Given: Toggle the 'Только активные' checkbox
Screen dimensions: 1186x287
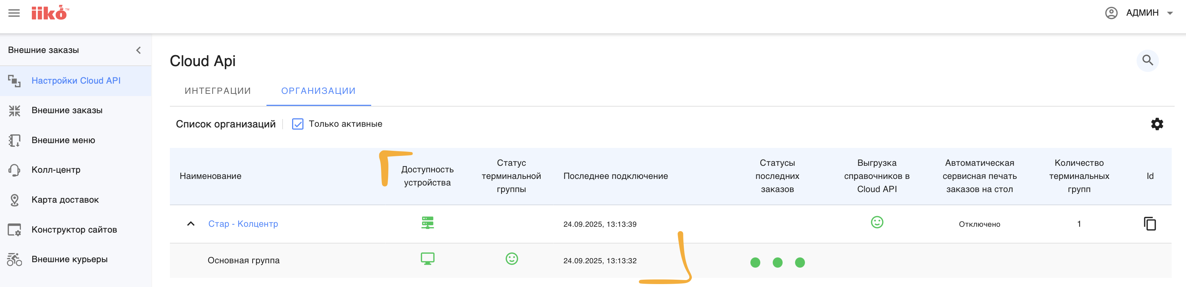Looking at the screenshot, I should click(x=298, y=124).
